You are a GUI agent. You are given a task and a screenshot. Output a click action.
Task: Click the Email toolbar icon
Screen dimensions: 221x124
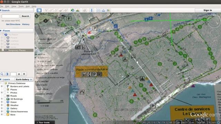click(98, 10)
